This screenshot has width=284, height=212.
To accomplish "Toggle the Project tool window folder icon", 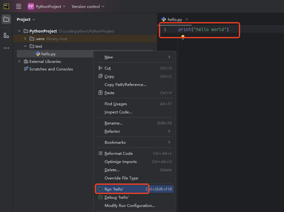I will tap(6, 19).
